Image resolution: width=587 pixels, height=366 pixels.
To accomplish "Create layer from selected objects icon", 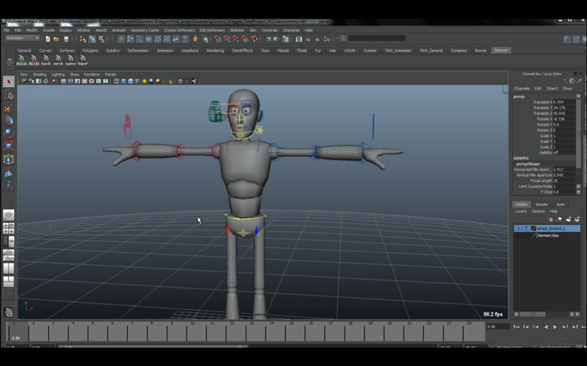I will pos(577,219).
